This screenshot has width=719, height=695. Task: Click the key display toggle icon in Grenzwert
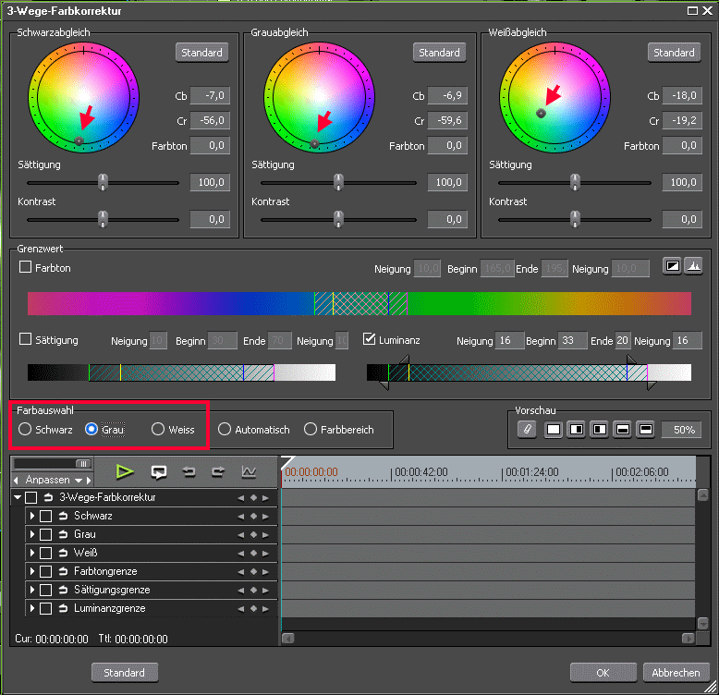coord(672,266)
